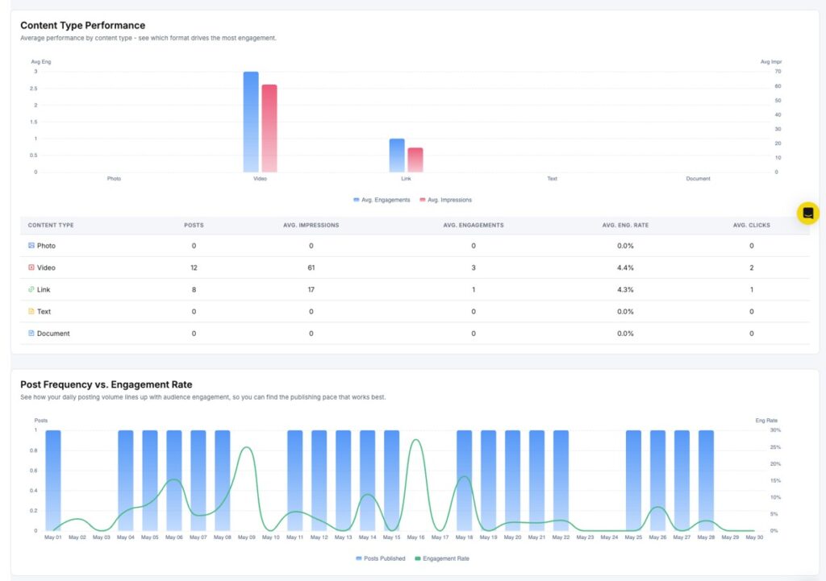Image resolution: width=826 pixels, height=581 pixels.
Task: Click the Link content type icon
Action: point(31,289)
